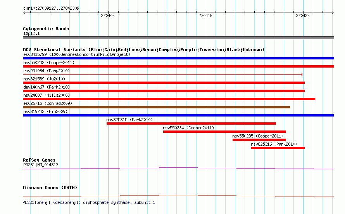Viewport: 345px width, 214px height.
Task: Click the ruler's right arrowhead
Action: tap(333, 12)
